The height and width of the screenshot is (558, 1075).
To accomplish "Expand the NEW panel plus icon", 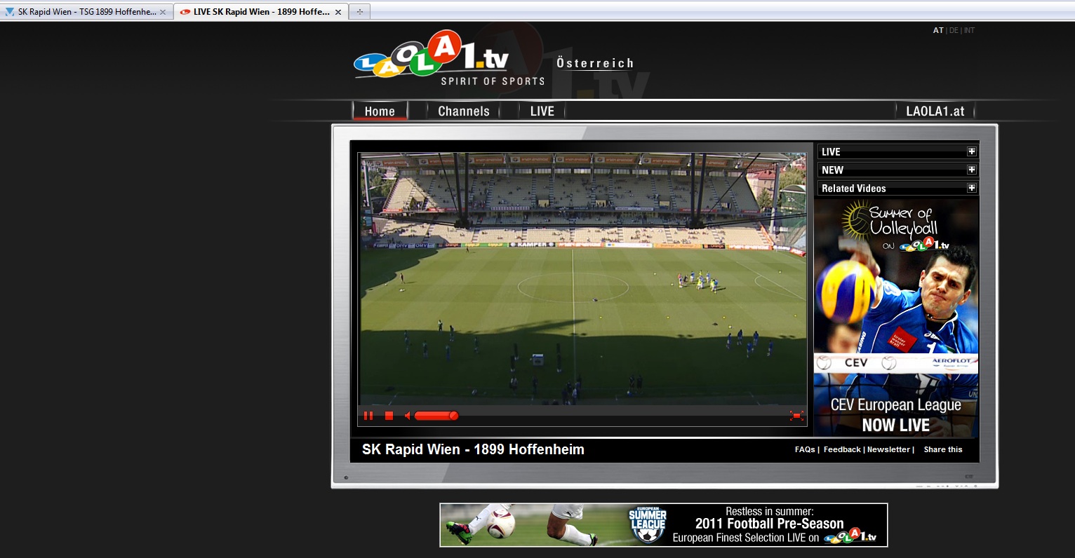I will 972,170.
